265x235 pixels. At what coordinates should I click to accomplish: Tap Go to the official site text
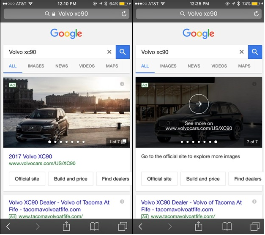coord(191,156)
